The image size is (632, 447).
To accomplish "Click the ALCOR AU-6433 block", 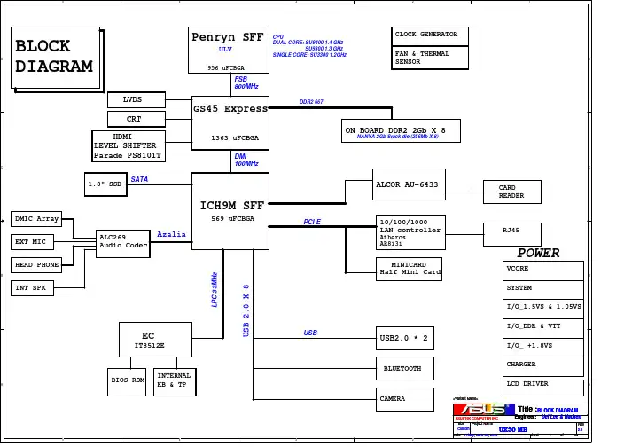I will 408,184.
